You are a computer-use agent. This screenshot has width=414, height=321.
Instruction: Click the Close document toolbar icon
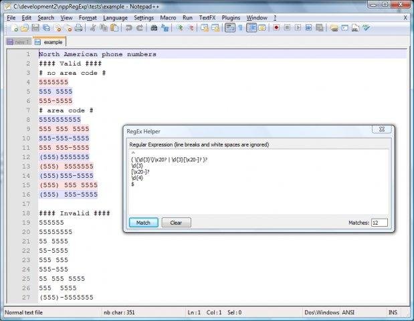pos(58,27)
